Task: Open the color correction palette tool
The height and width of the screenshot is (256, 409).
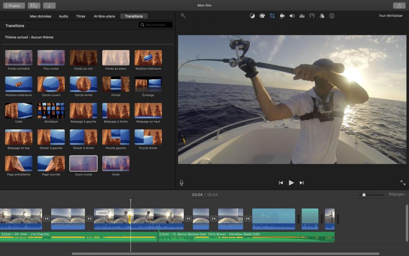Action: tap(262, 16)
